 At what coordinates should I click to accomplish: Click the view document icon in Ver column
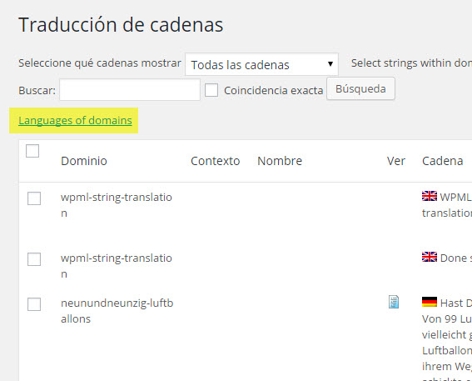tap(394, 302)
